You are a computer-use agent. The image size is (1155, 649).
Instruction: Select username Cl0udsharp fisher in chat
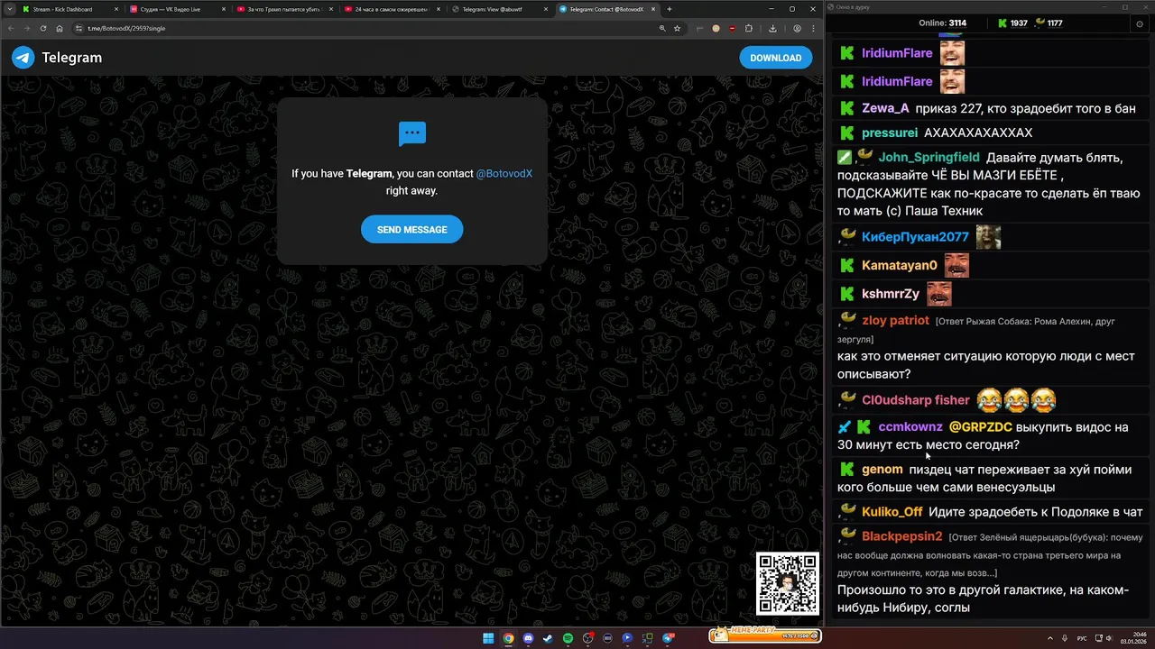916,400
